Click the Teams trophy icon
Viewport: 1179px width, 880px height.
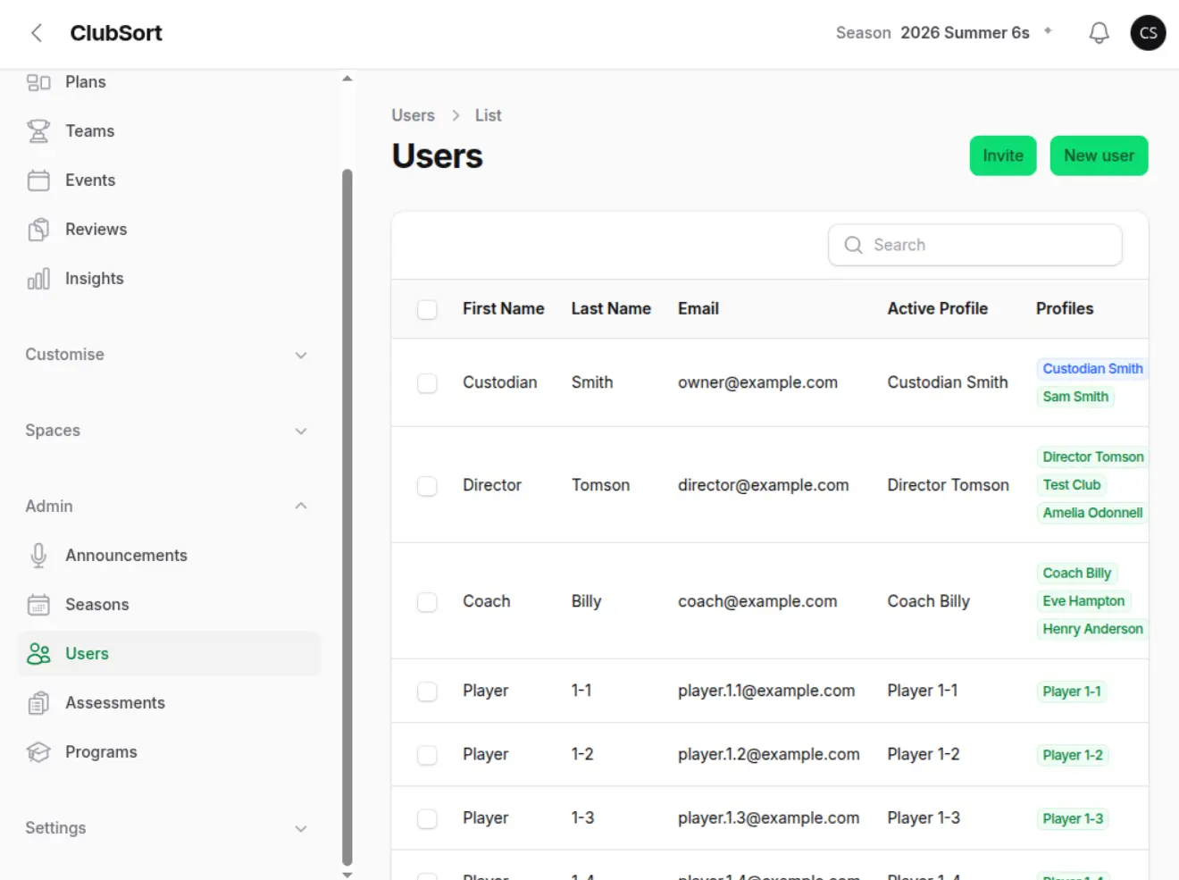[x=38, y=131]
